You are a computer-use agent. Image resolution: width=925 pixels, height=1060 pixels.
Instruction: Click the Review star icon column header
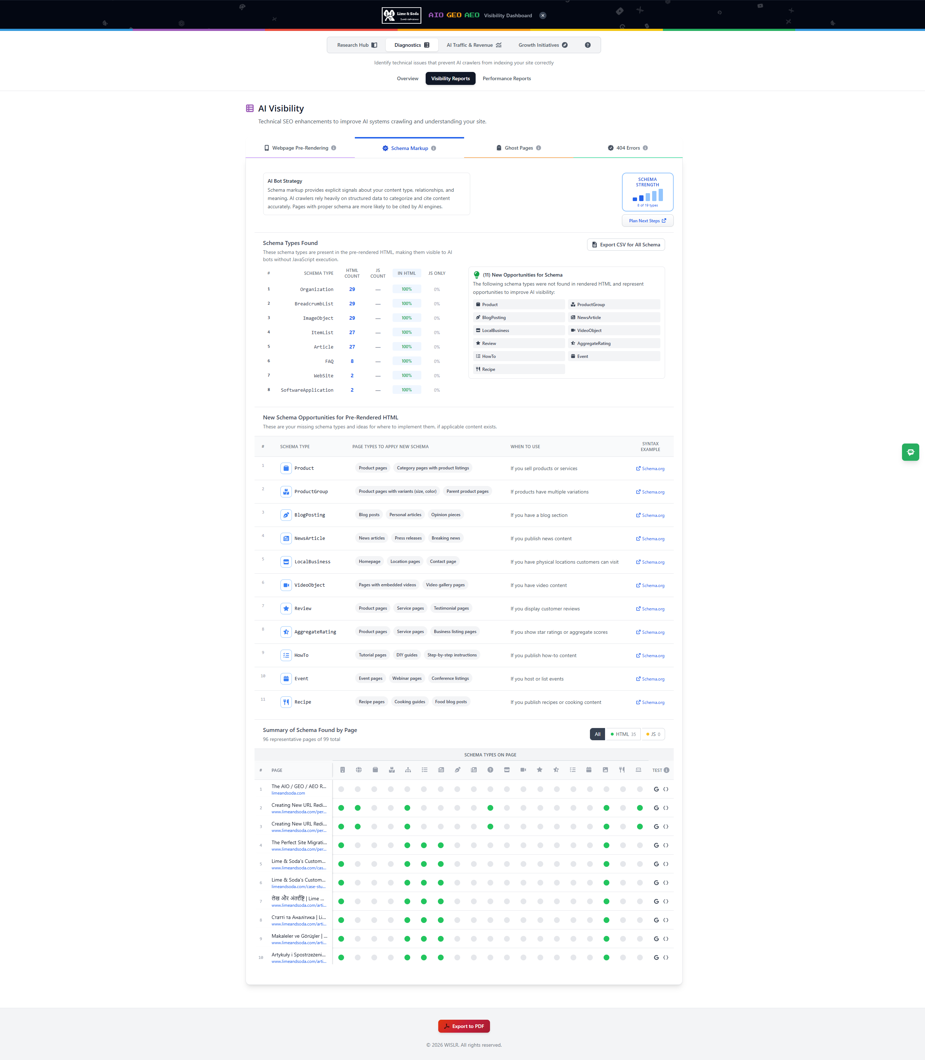(x=540, y=770)
